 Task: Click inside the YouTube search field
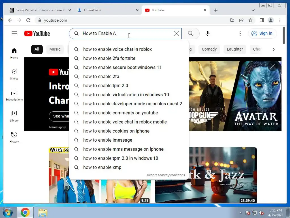tap(126, 33)
